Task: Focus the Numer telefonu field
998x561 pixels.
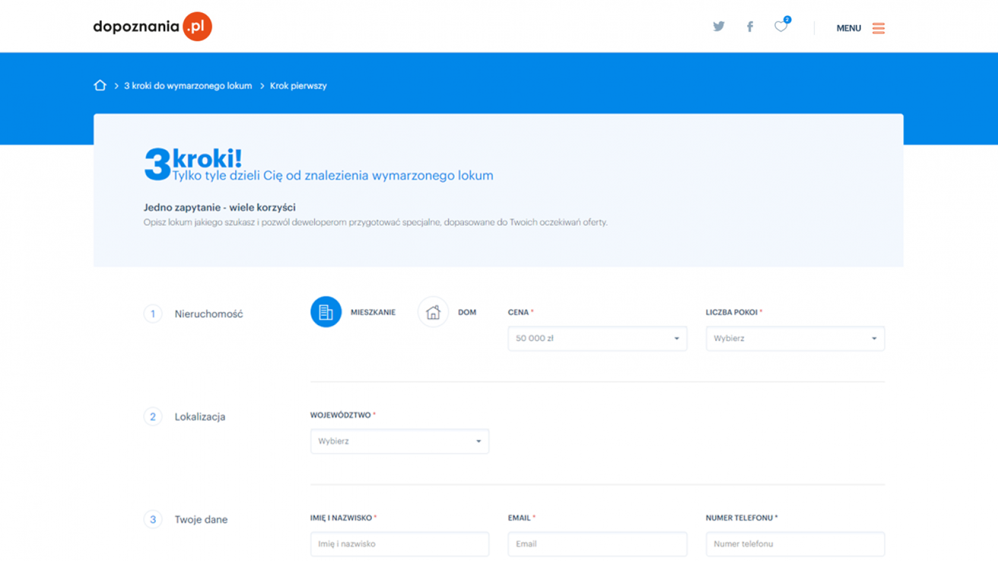Action: 795,544
